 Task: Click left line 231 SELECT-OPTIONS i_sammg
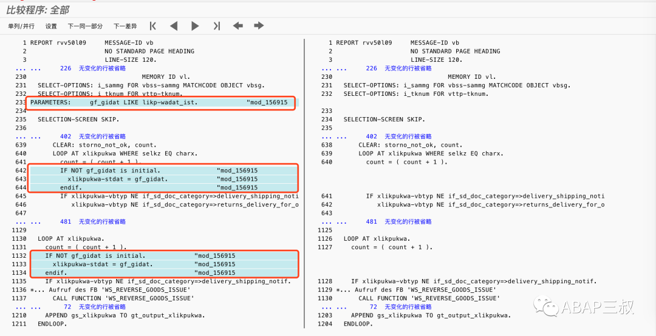(151, 86)
